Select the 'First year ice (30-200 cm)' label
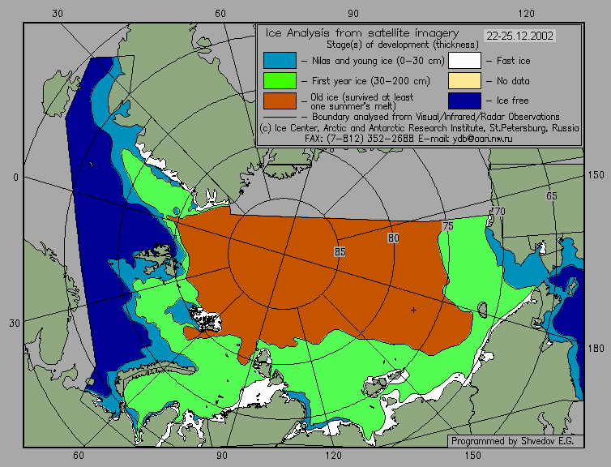 pyautogui.click(x=371, y=81)
